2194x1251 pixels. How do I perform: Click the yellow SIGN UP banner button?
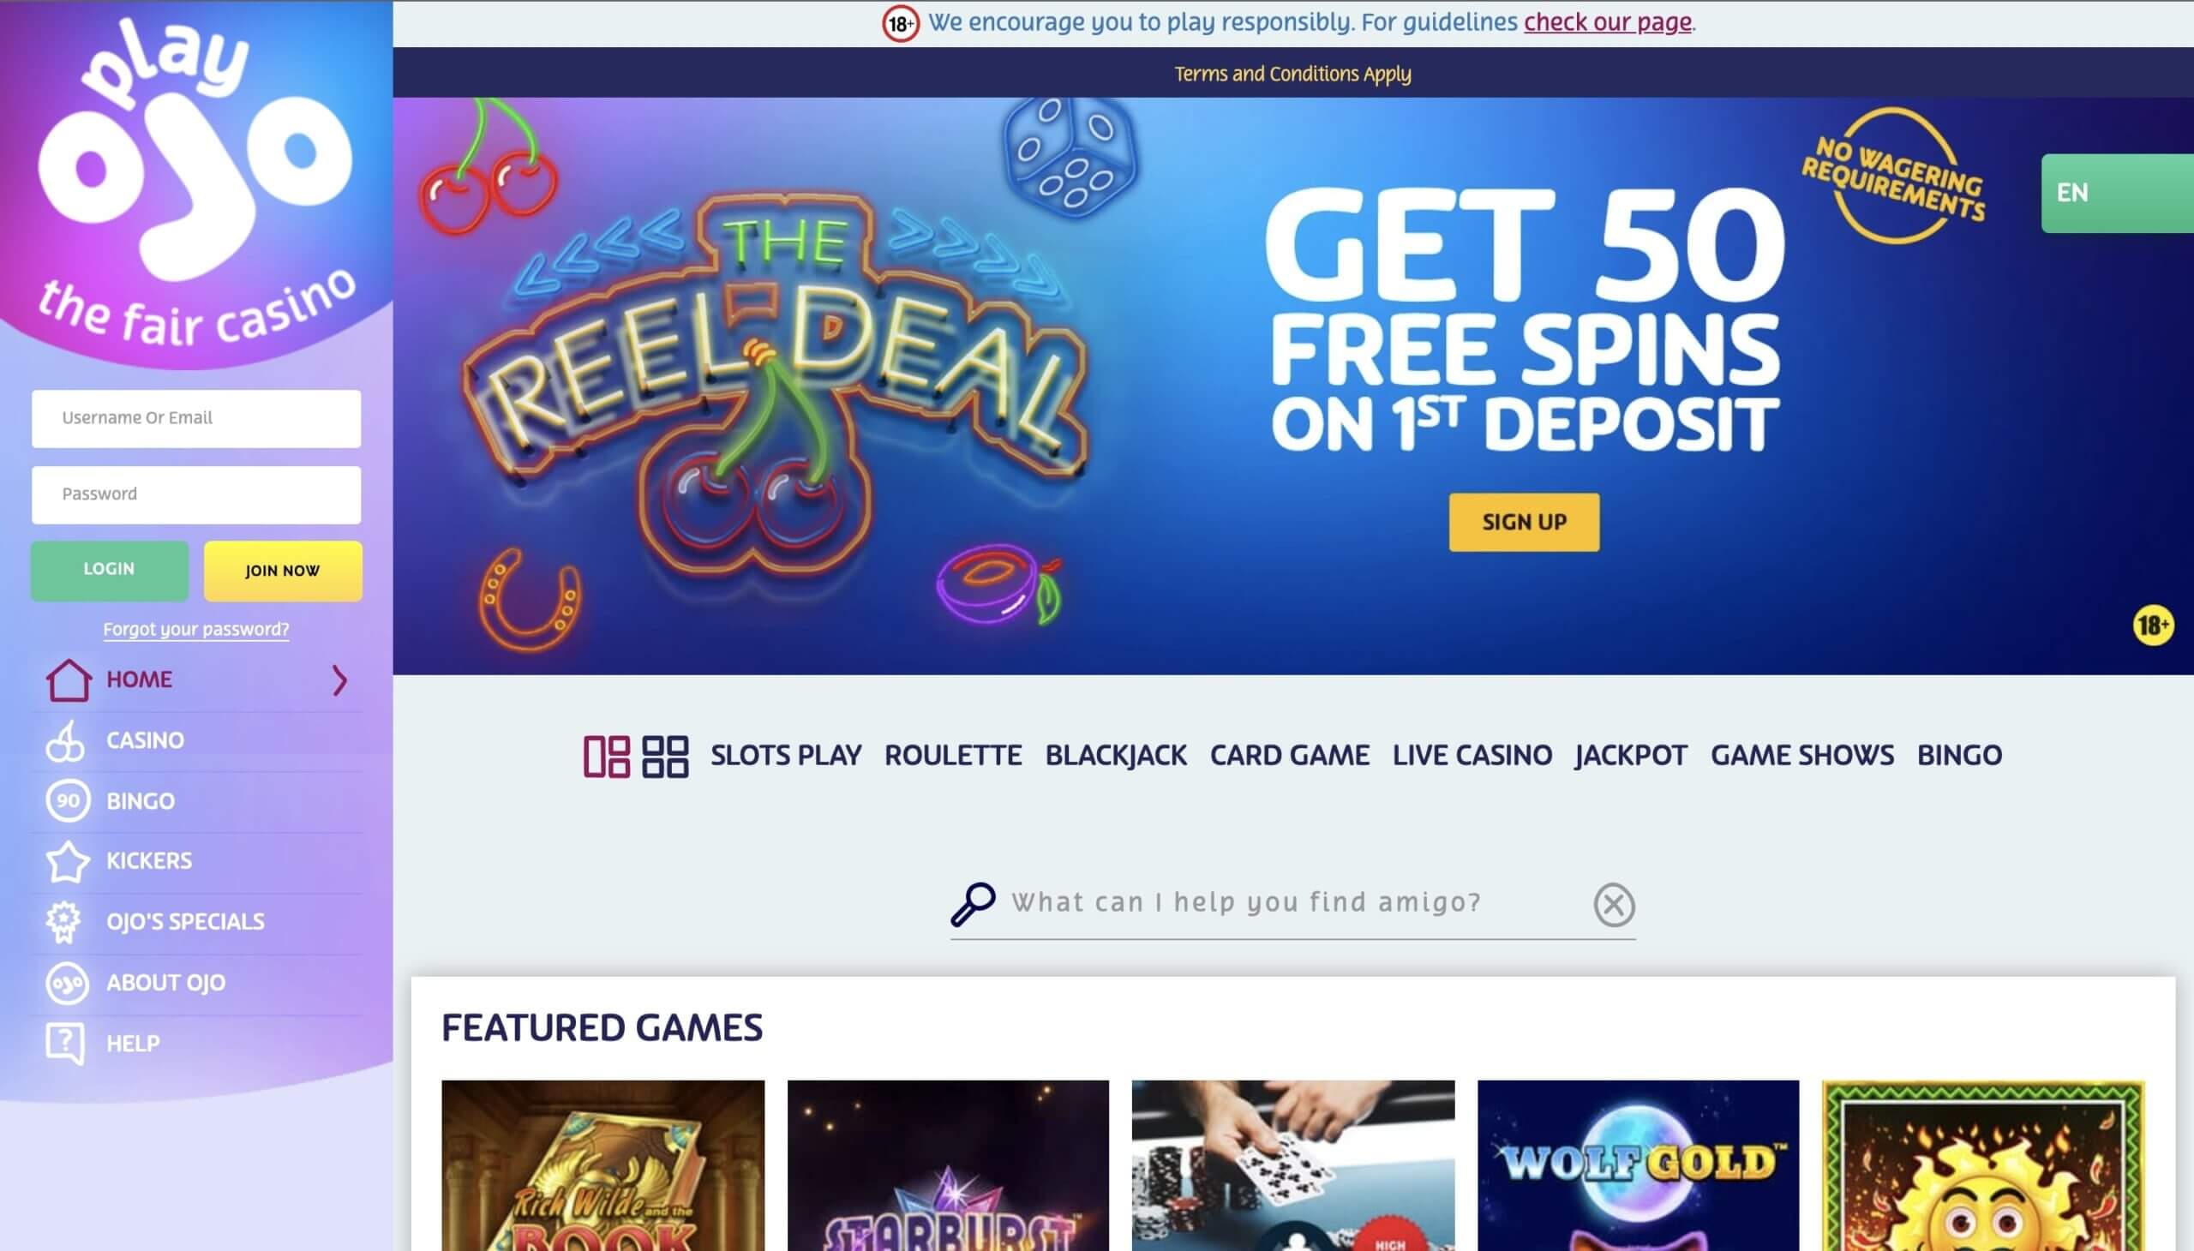coord(1524,523)
